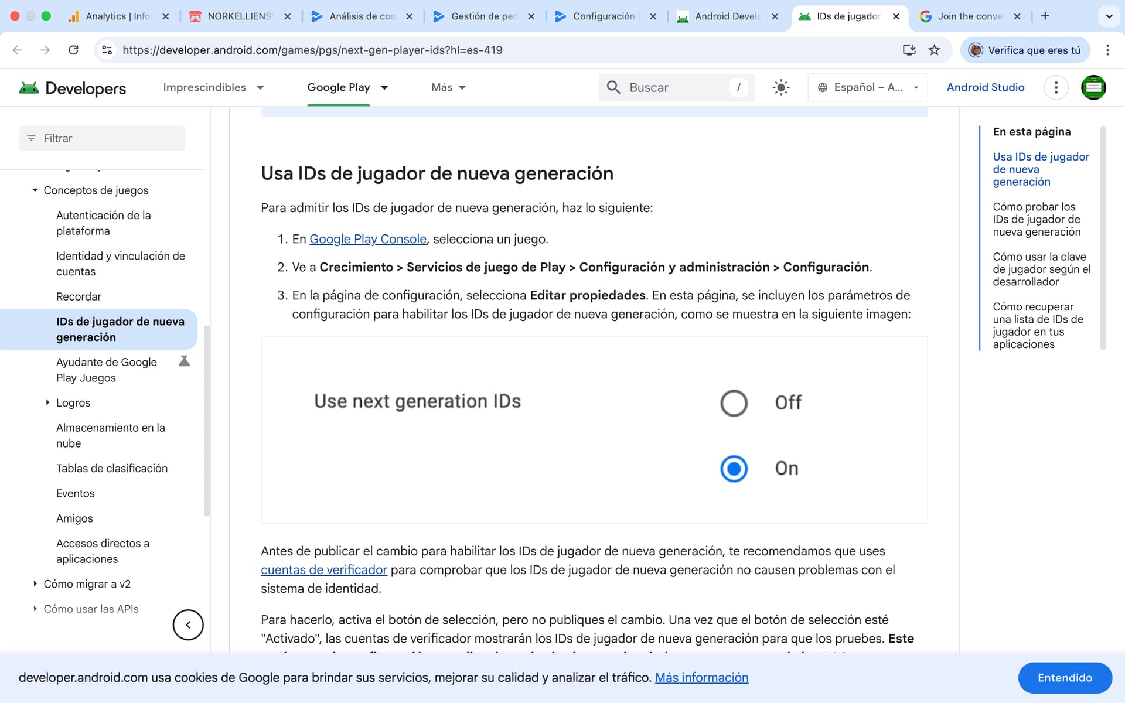1125x703 pixels.
Task: Click the green account avatar icon
Action: [x=1093, y=88]
